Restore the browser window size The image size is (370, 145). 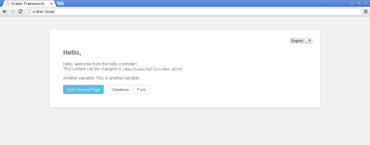pos(359,3)
